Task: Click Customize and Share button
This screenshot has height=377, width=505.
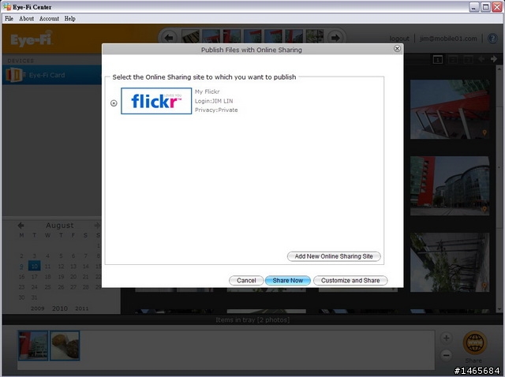Action: point(350,281)
